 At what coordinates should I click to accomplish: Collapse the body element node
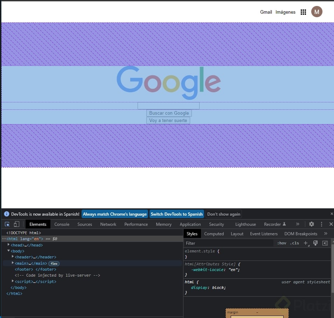click(x=8, y=251)
